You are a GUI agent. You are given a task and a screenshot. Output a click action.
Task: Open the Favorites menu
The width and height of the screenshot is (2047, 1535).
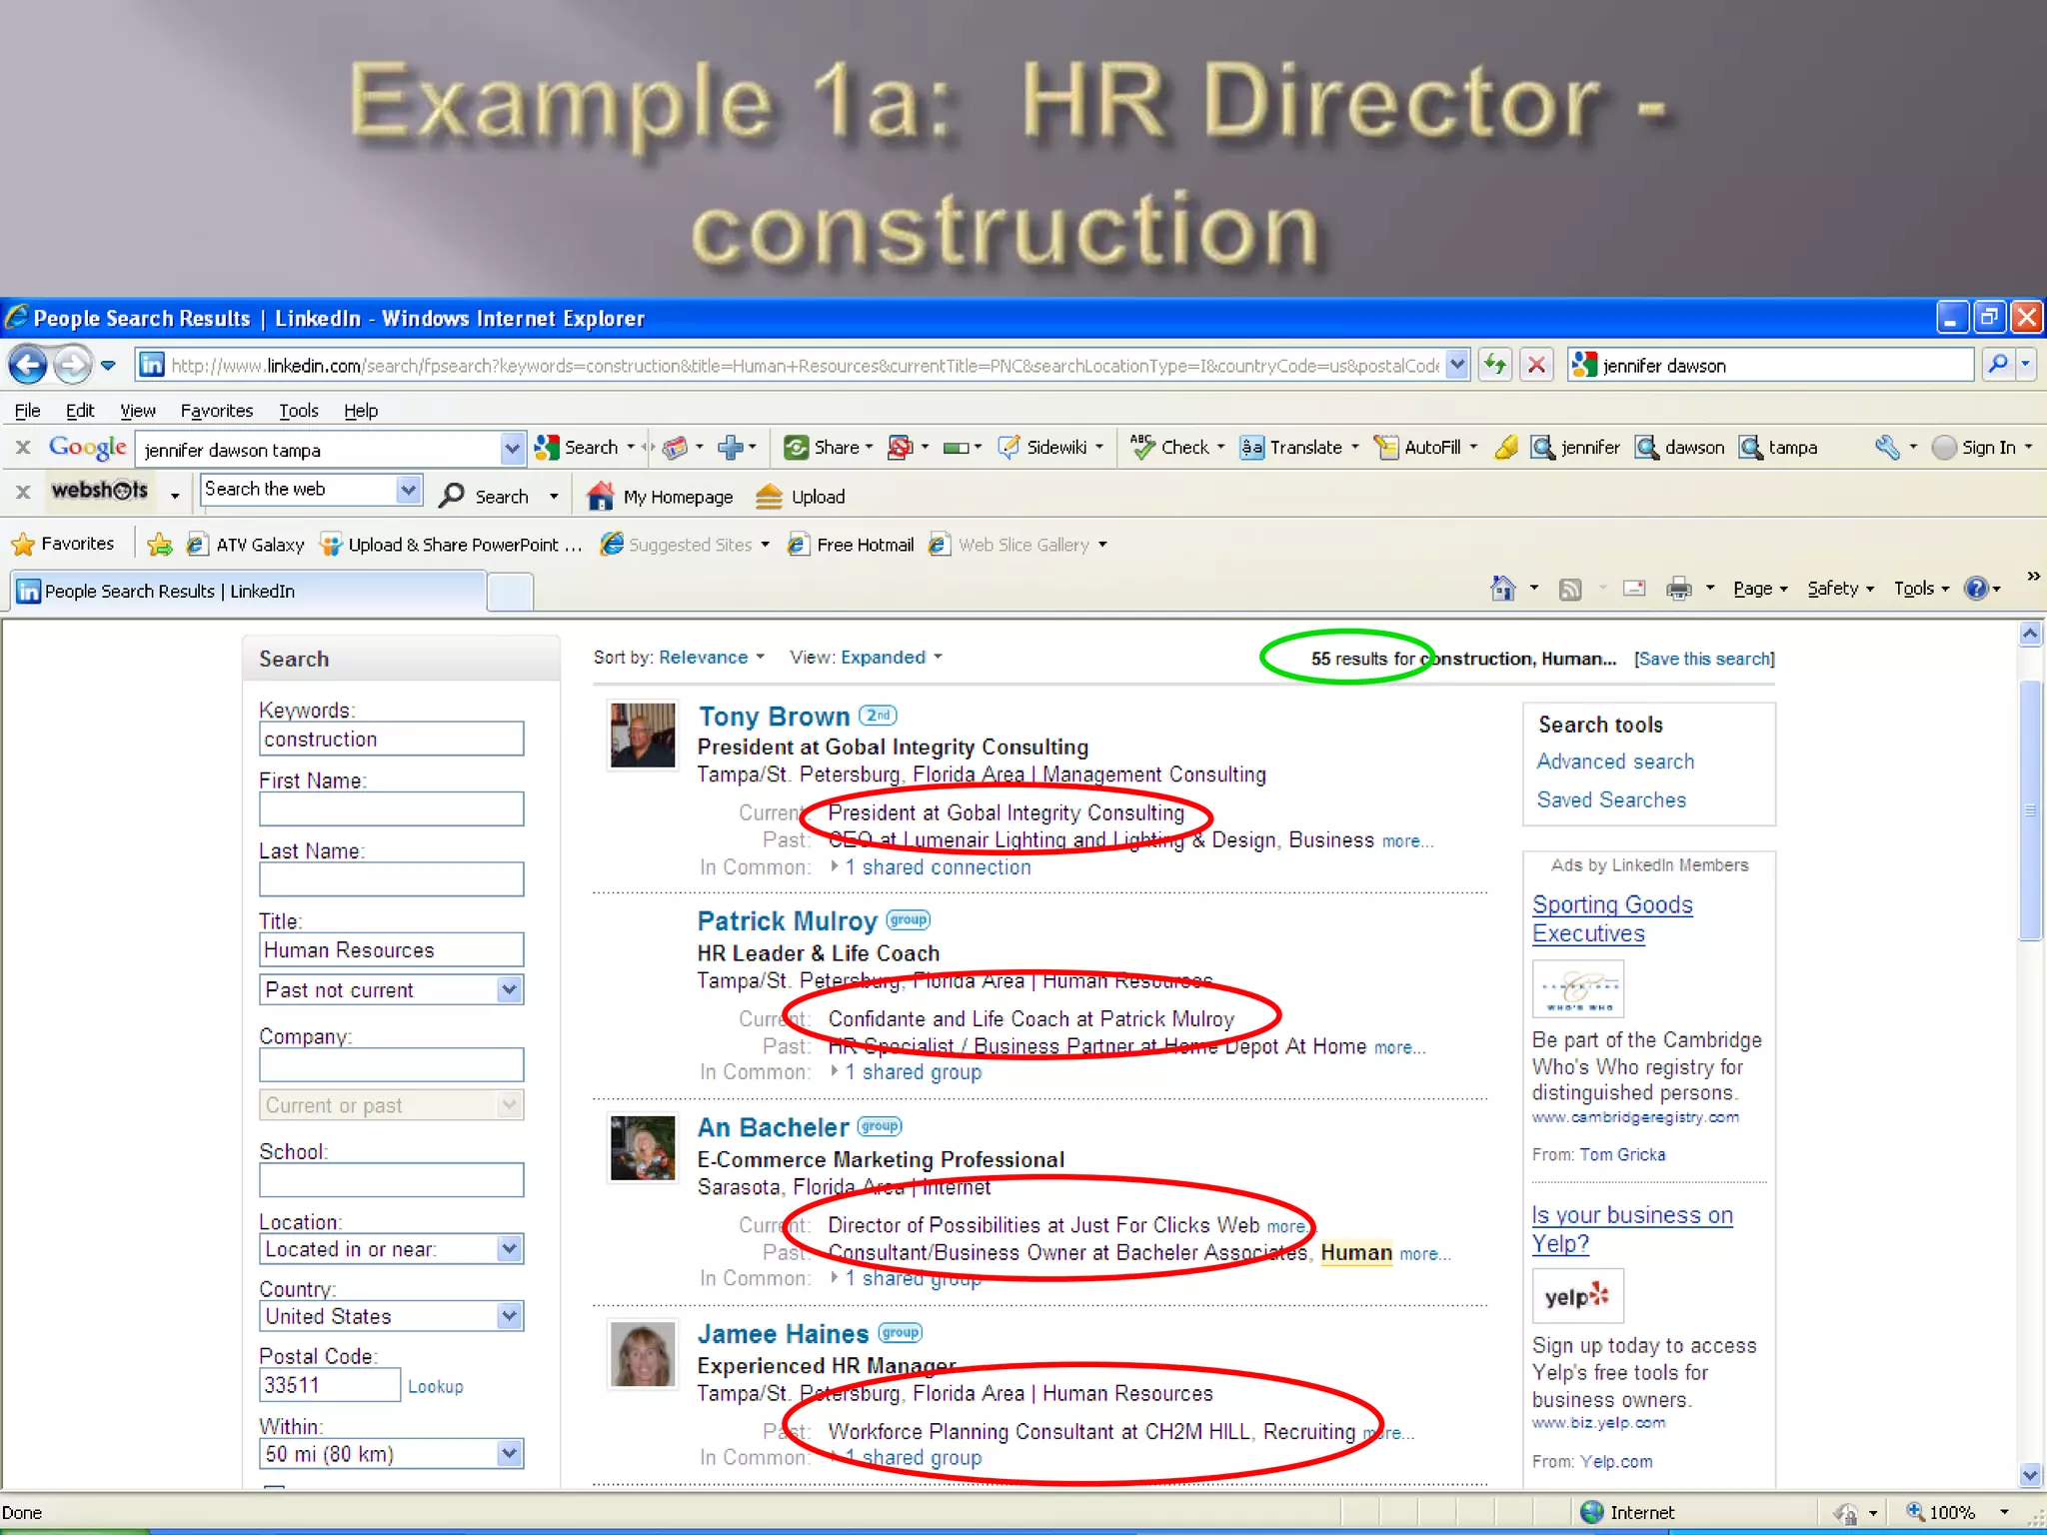coord(217,410)
